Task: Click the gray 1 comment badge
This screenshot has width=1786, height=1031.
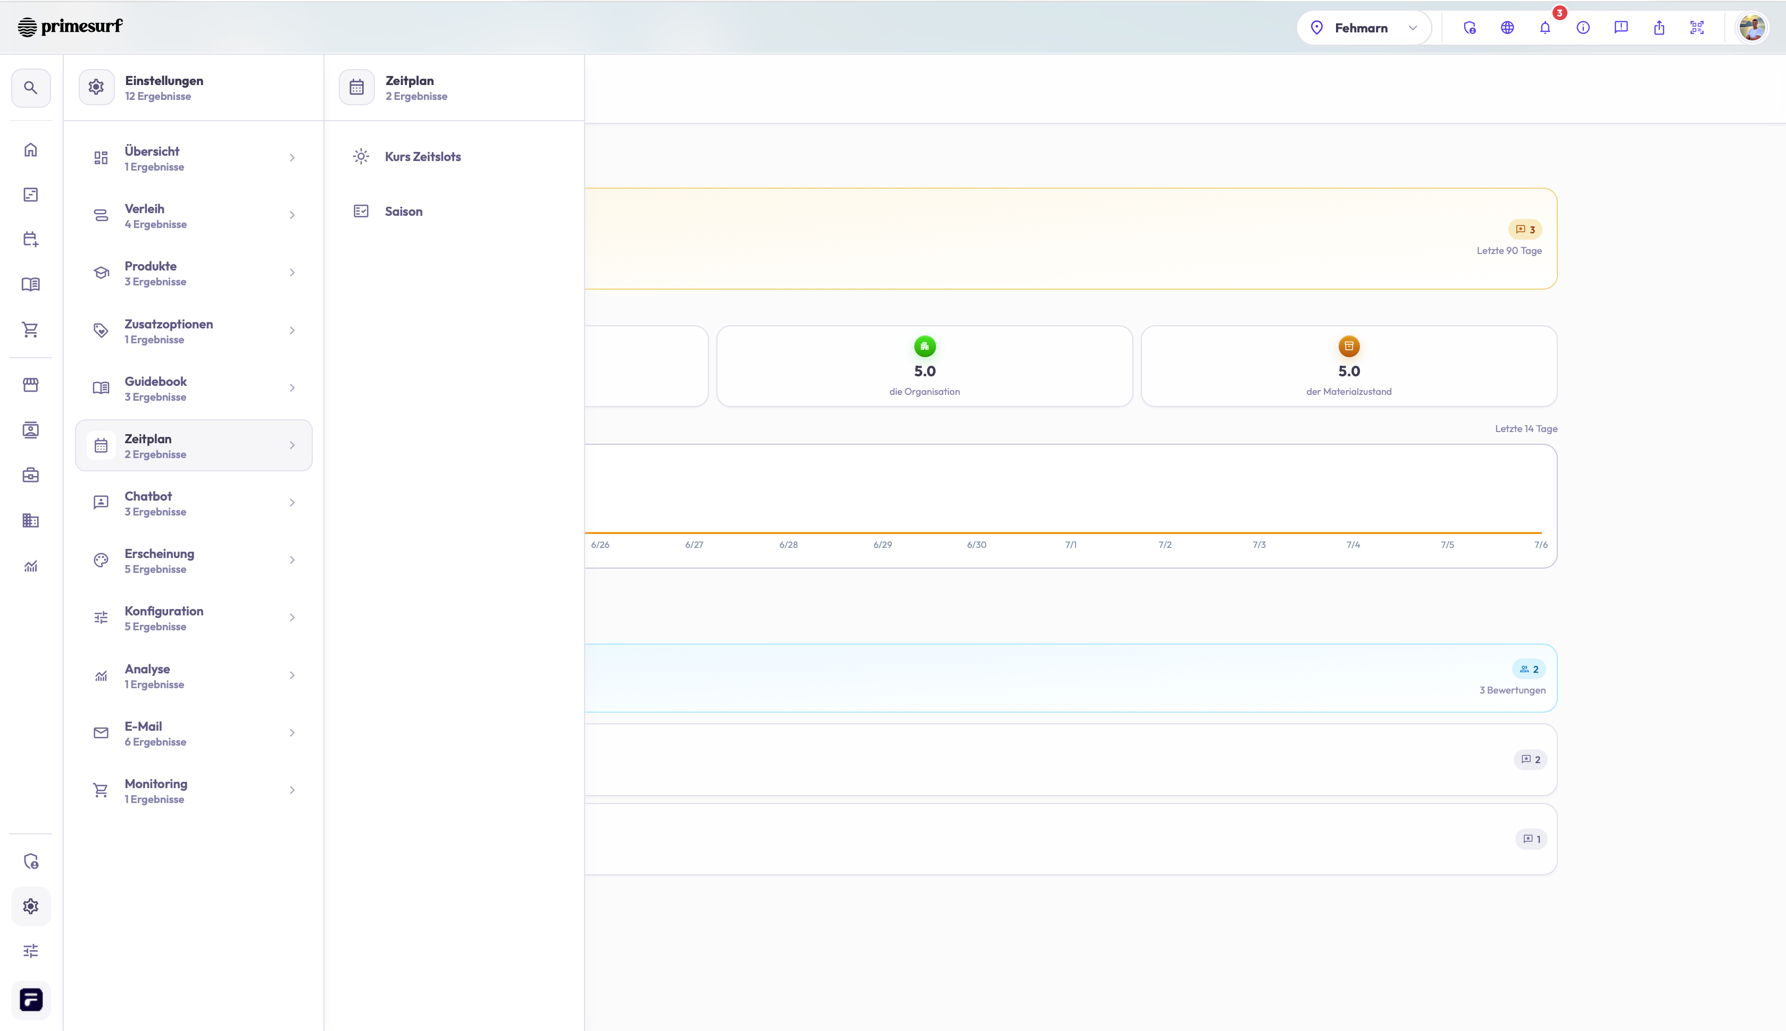Action: 1531,839
